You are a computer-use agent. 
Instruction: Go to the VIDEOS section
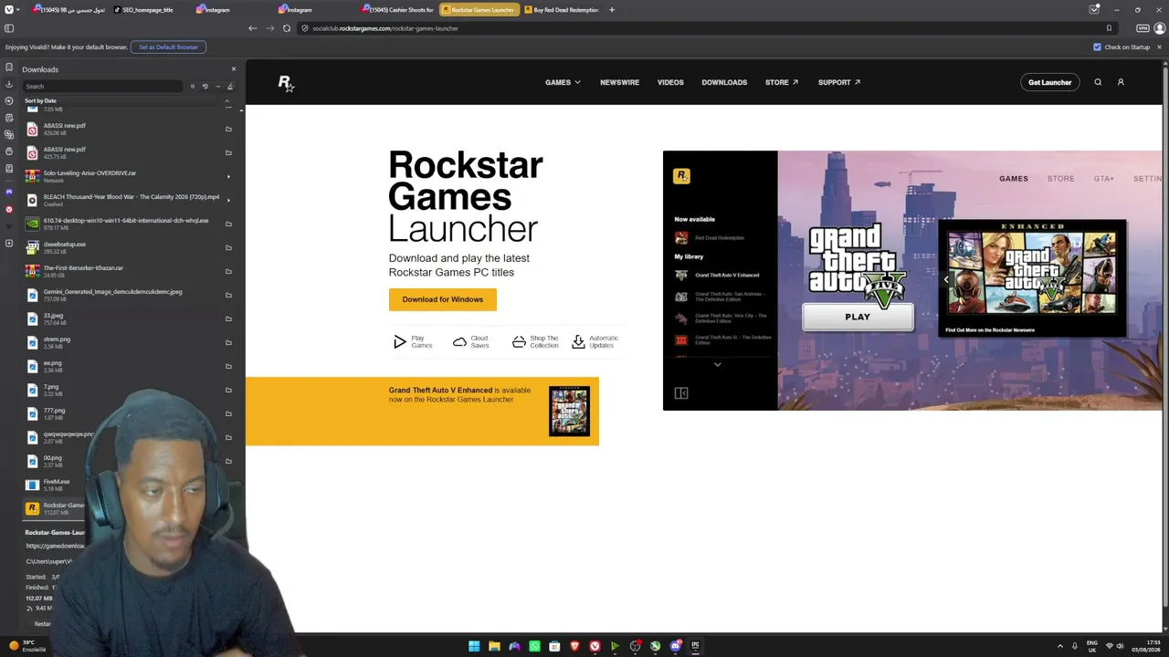(x=670, y=82)
